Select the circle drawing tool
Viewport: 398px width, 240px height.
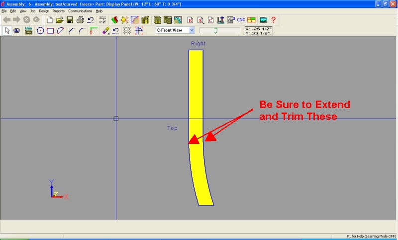point(40,30)
